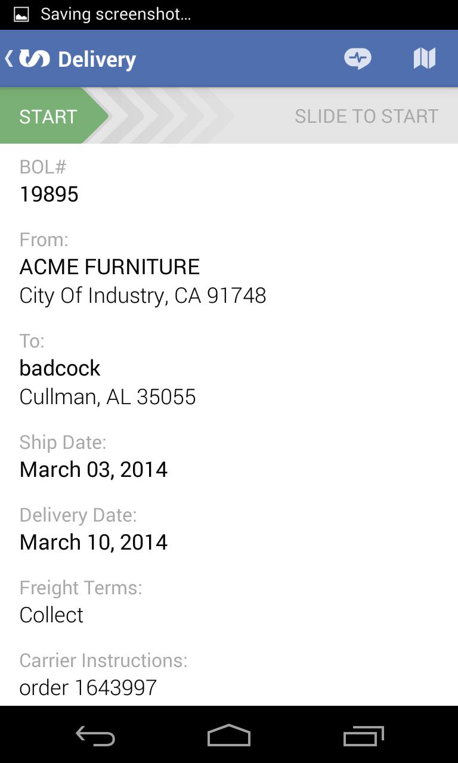Image resolution: width=458 pixels, height=763 pixels.
Task: Tap carrier instructions order 1643997
Action: (88, 688)
